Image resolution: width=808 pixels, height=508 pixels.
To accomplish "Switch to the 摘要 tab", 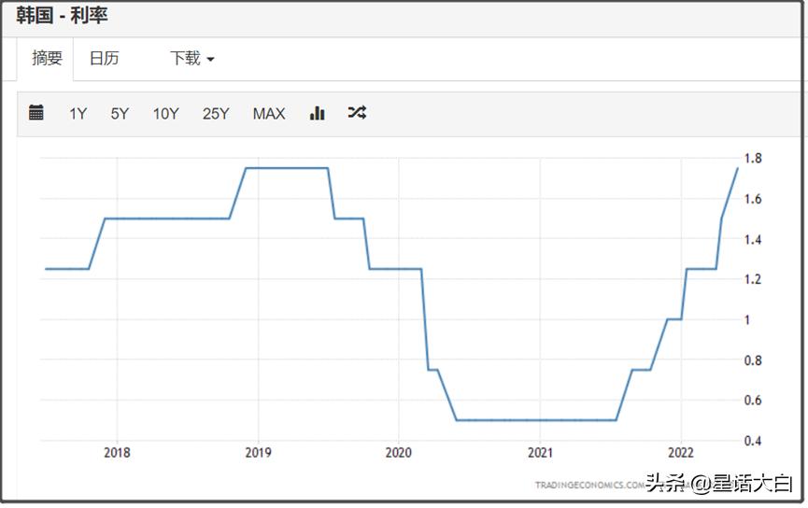I will pyautogui.click(x=47, y=58).
